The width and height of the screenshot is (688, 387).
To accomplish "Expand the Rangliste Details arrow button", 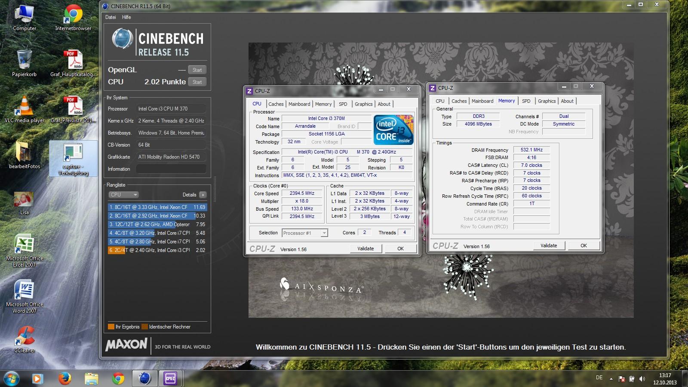I will [x=203, y=195].
